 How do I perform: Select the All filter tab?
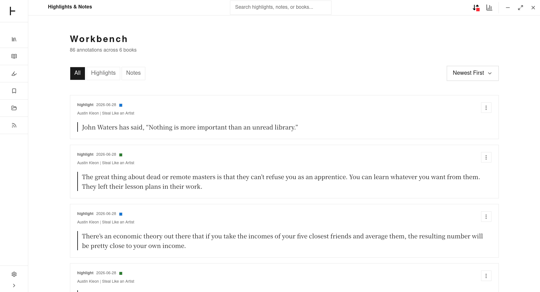tap(77, 73)
